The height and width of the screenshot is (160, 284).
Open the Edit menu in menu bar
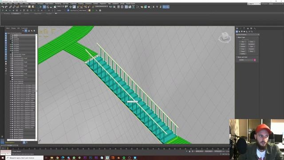[x=6, y=4]
